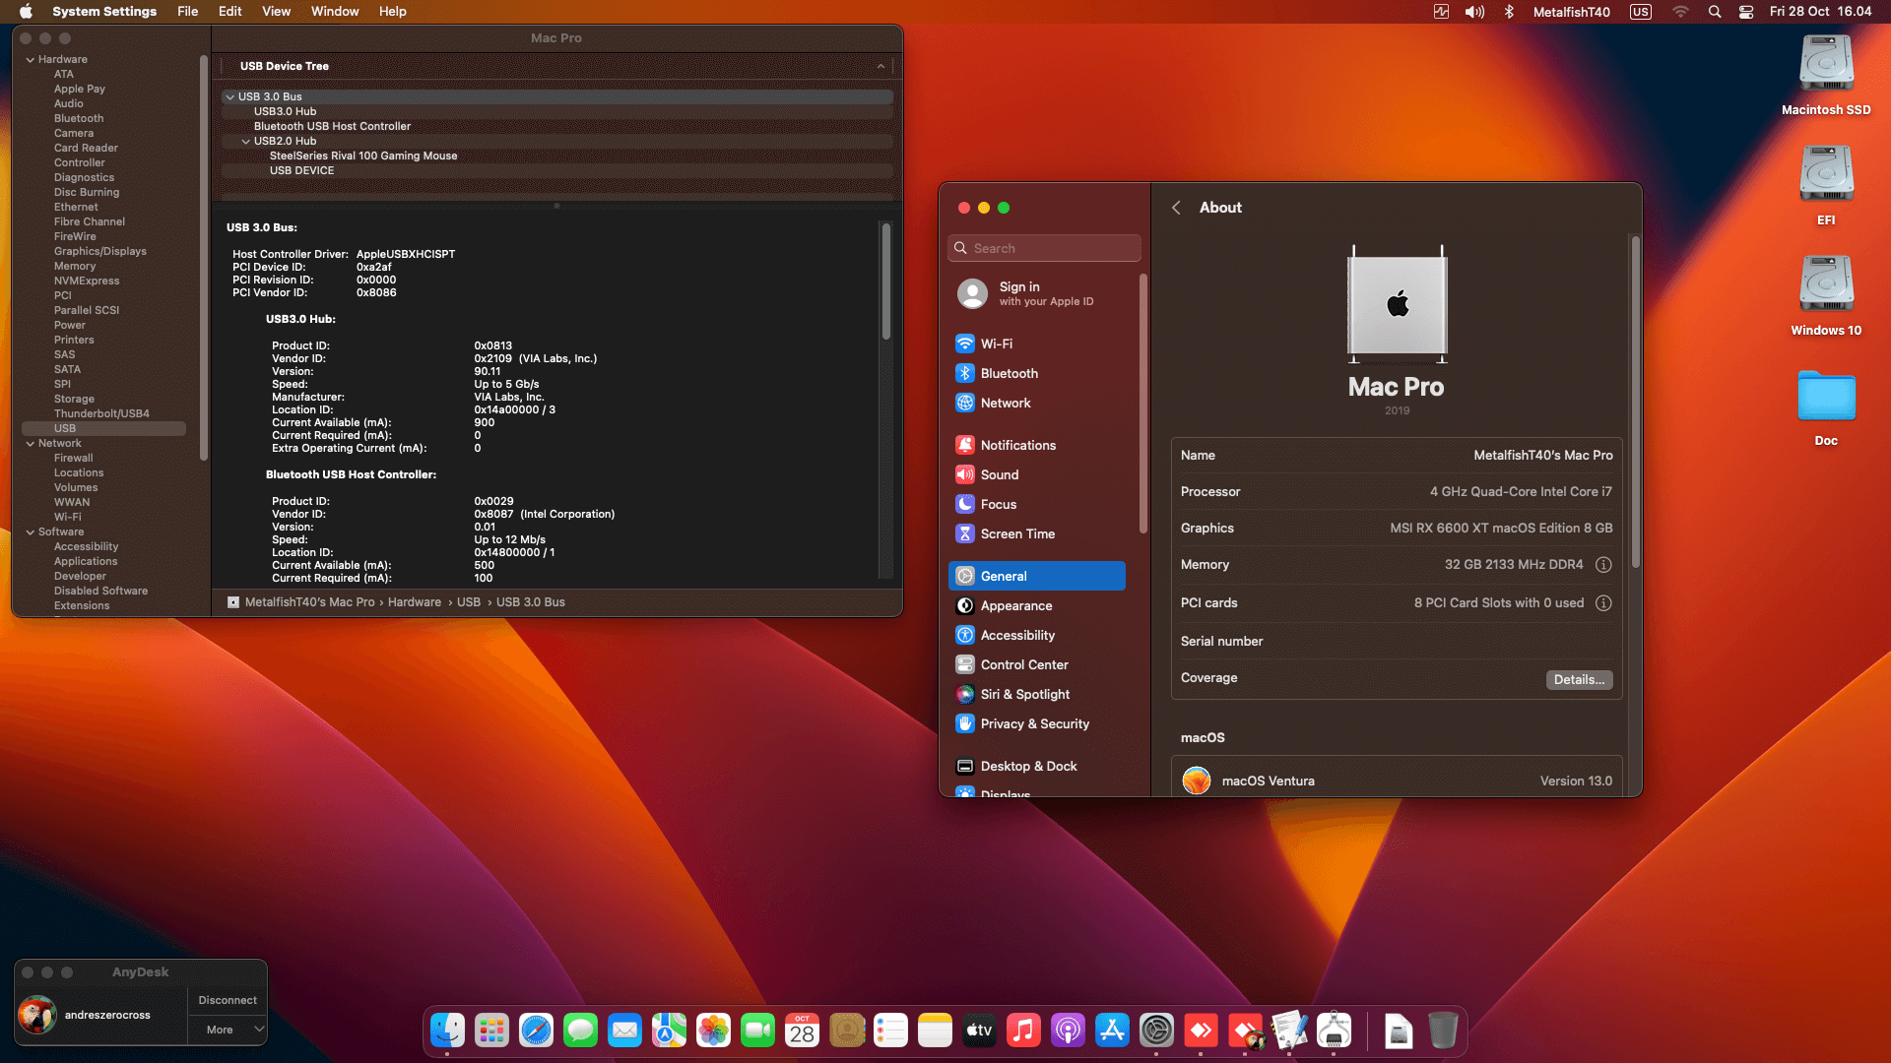Click PCI cards info icon

1603,603
